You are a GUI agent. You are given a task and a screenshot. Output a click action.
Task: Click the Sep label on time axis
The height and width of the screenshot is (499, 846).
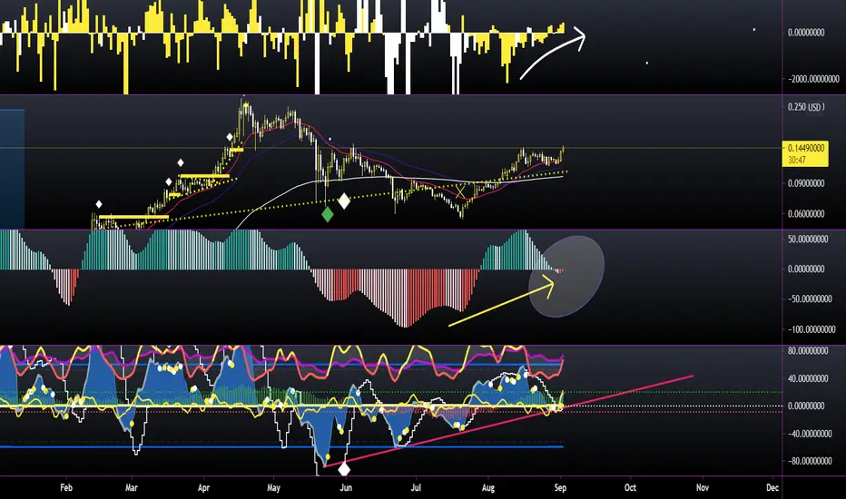click(x=560, y=488)
